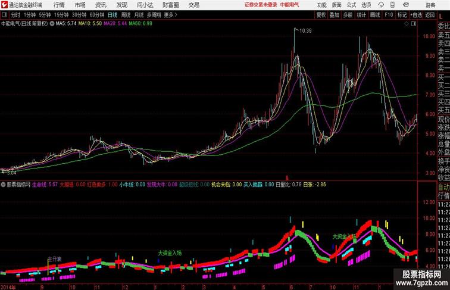Open the 发现 menu
450x290 pixels.
(x=121, y=5)
